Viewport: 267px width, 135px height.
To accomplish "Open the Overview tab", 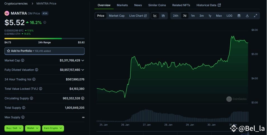I will coord(104,5).
